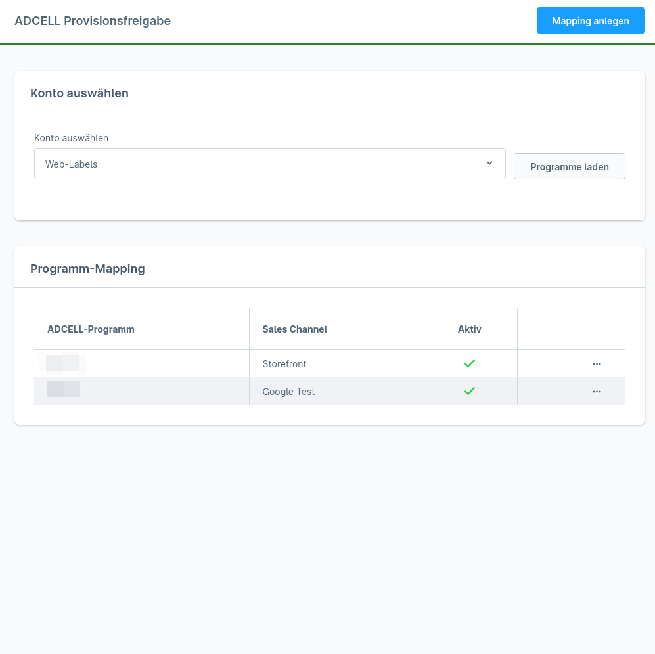
Task: Click the Programme laden button
Action: click(x=569, y=166)
